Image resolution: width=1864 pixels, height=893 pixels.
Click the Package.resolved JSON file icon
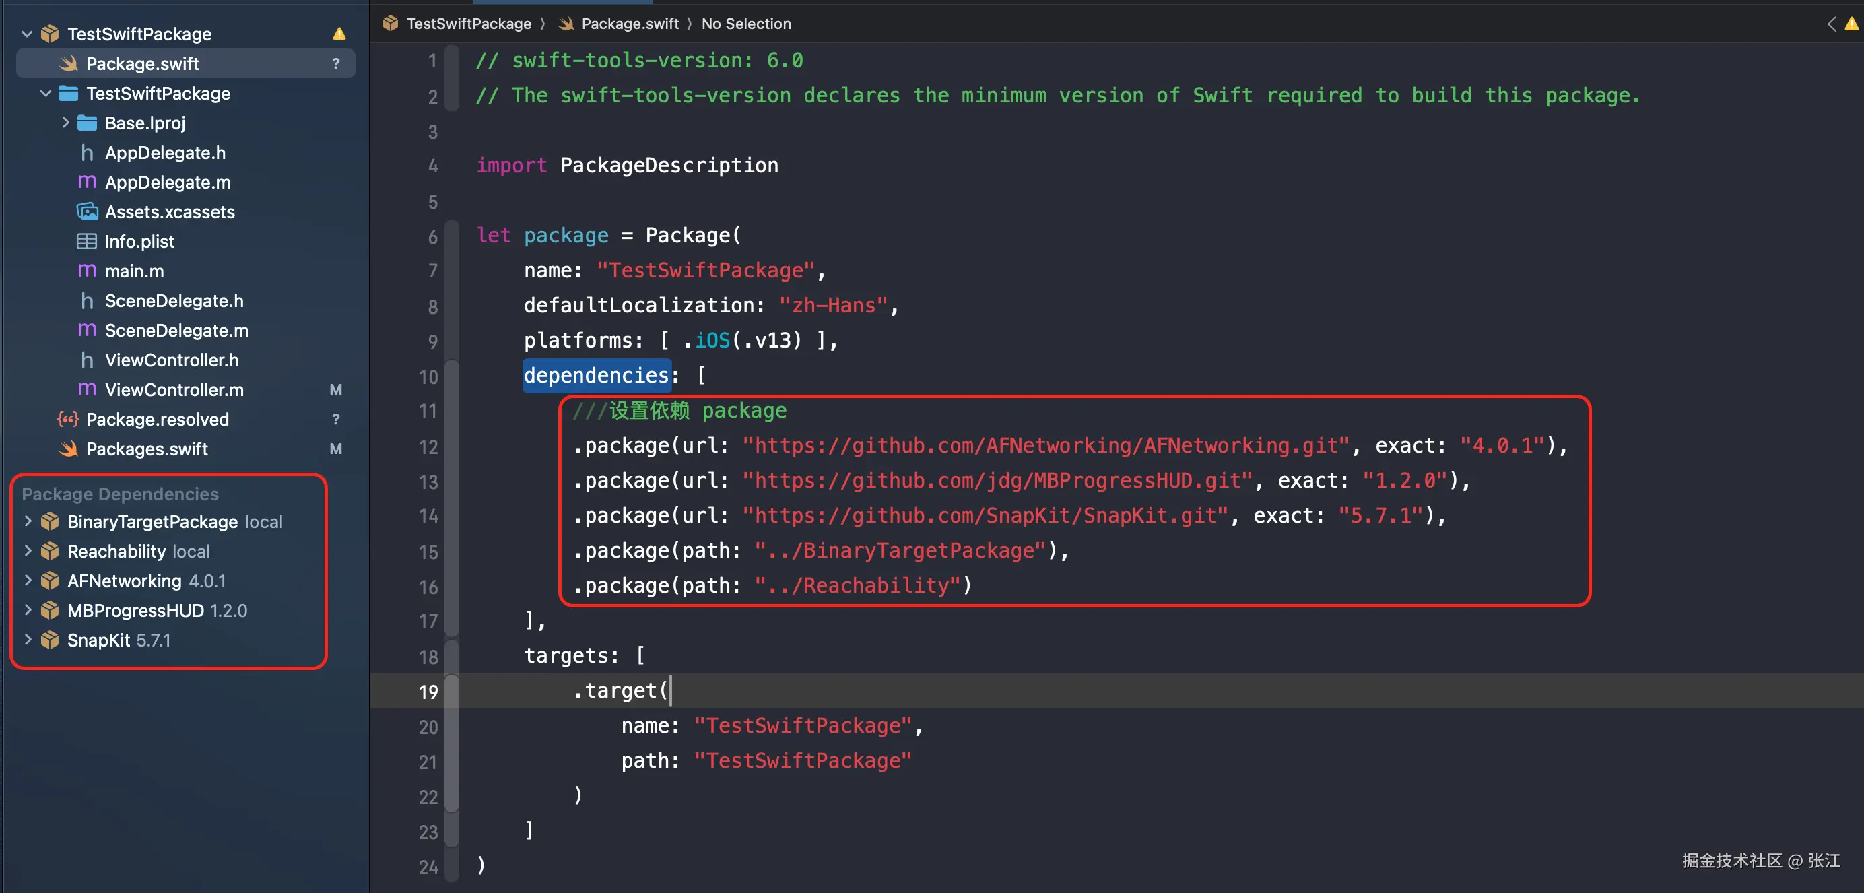68,419
